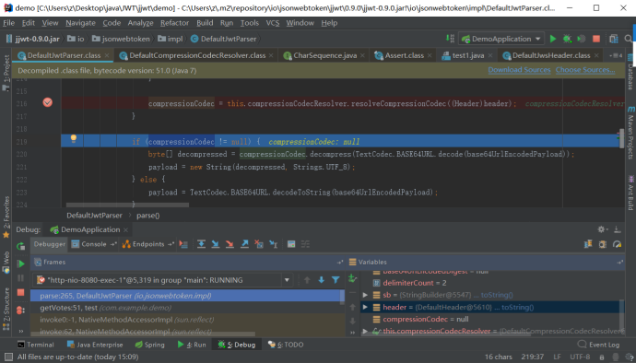Switch to DefaultCompressionCodecResolver.class tab
Viewport: 636px width, 363px height.
(197, 55)
